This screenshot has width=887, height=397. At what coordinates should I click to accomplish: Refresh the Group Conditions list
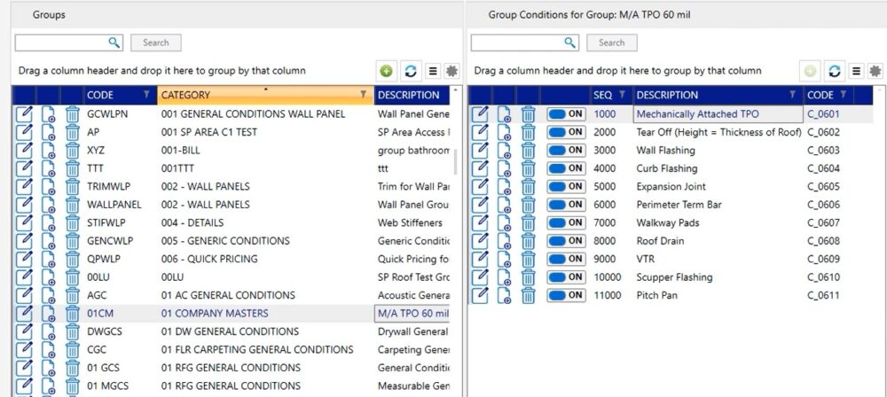[834, 71]
